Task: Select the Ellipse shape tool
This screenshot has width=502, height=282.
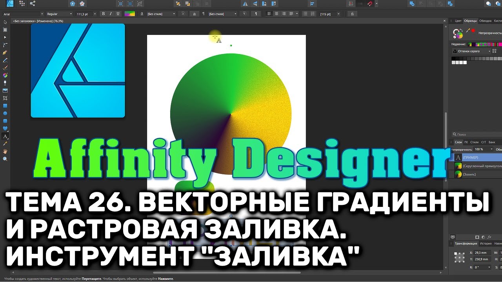Action: [x=5, y=113]
